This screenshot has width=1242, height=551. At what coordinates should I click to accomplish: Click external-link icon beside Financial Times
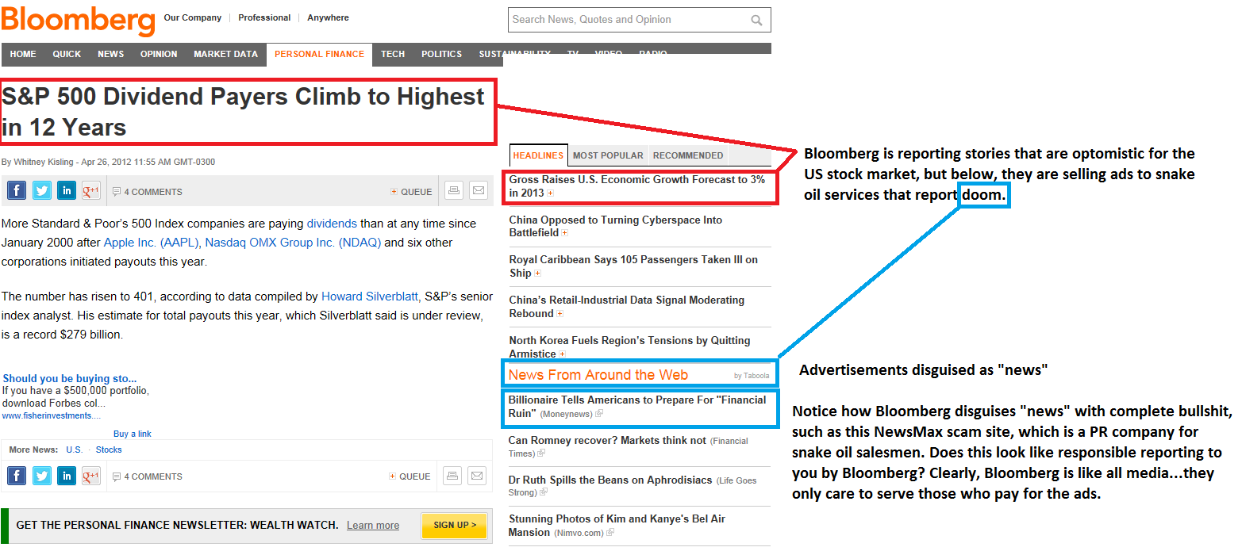(x=541, y=453)
